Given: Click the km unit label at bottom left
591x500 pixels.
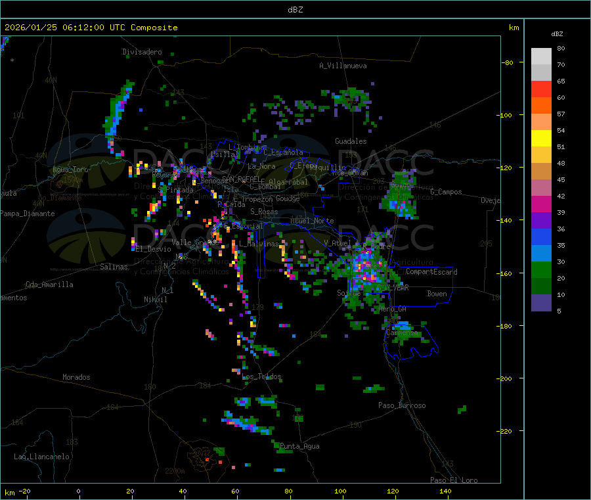Looking at the screenshot, I should click(9, 493).
